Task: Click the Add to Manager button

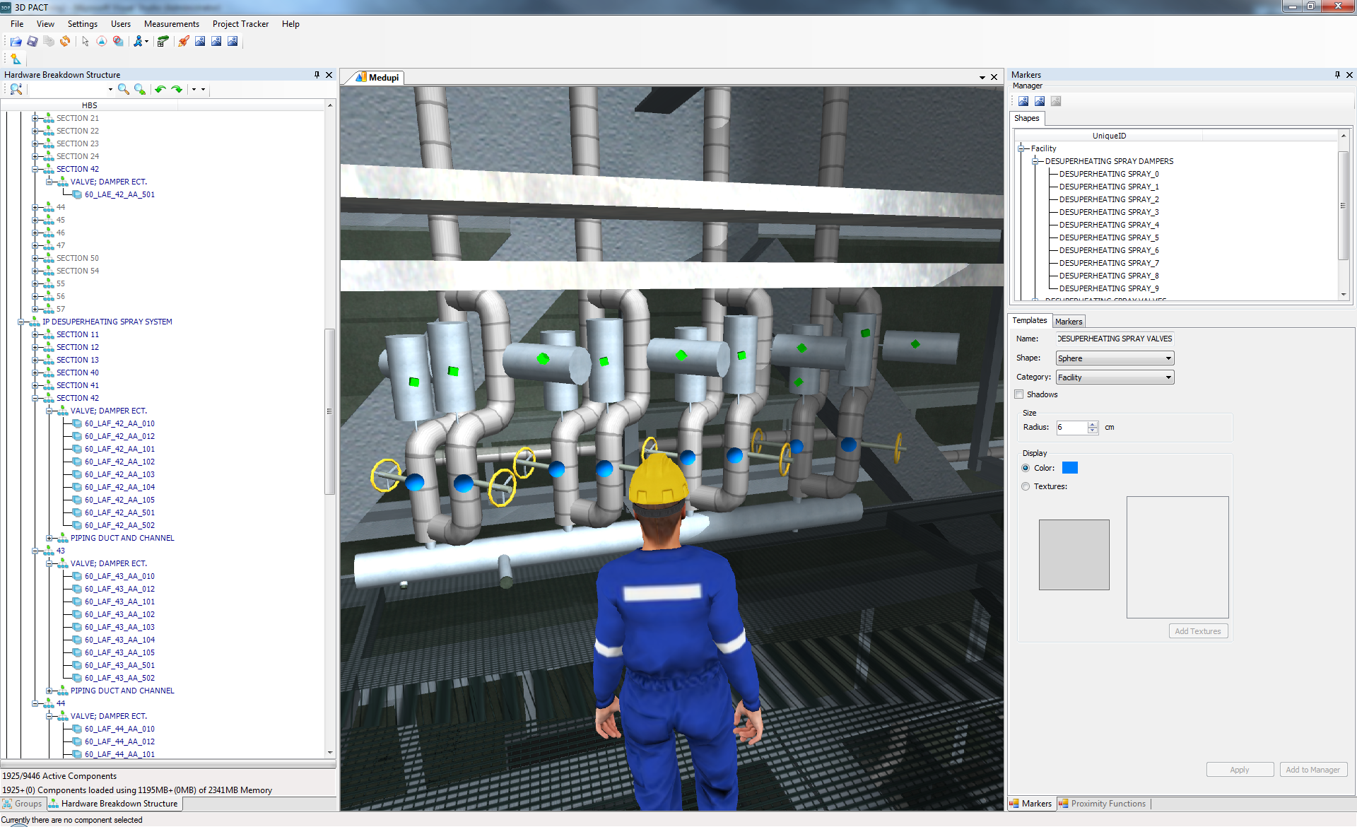Action: (x=1312, y=770)
